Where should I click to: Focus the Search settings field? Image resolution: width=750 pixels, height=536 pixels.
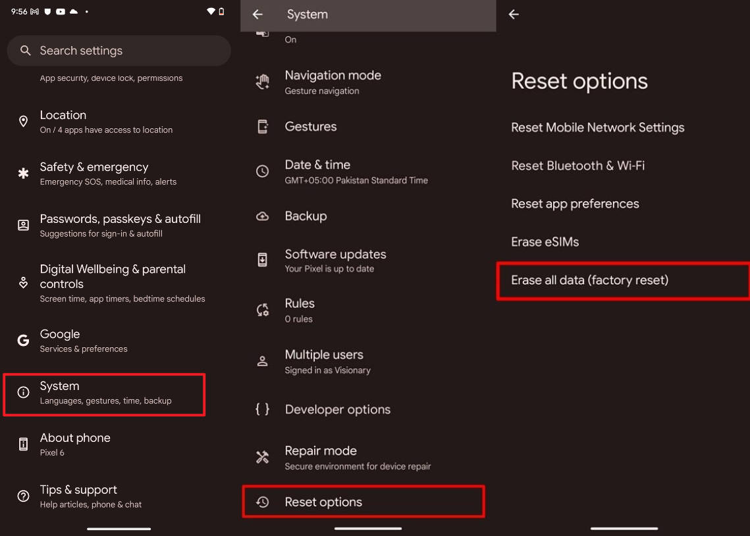pos(119,51)
